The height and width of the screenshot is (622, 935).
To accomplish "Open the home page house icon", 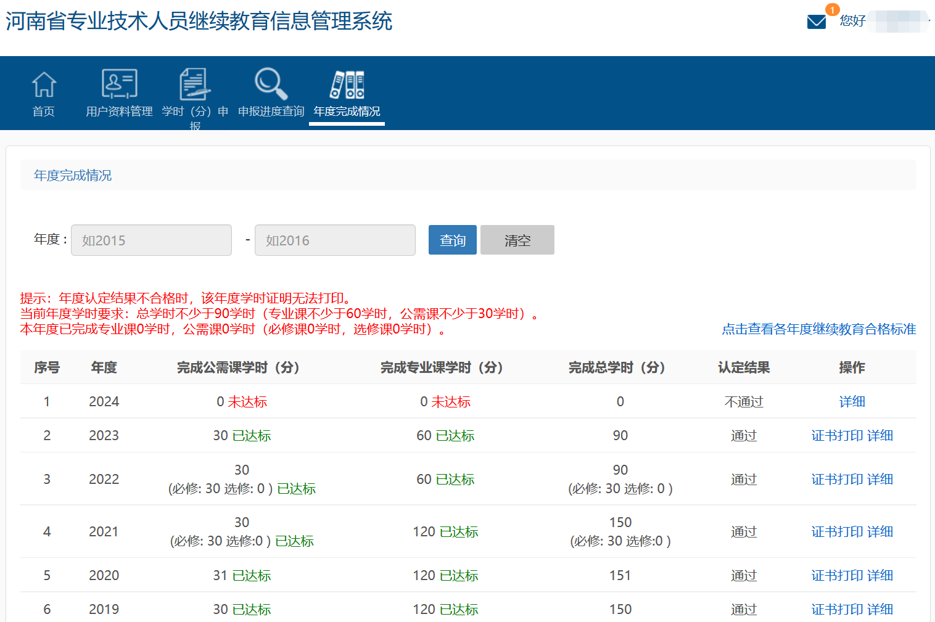I will point(44,84).
